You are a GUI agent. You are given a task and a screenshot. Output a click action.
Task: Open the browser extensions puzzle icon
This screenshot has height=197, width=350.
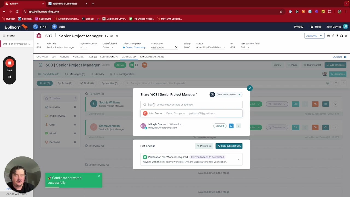(x=329, y=11)
